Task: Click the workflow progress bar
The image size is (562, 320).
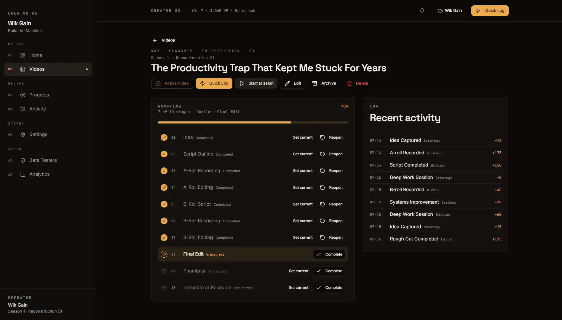Action: 253,122
